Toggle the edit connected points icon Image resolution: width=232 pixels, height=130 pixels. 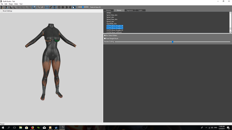point(51,7)
